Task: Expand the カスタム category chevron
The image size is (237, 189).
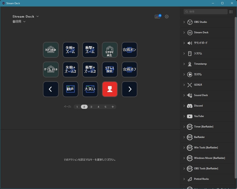Action: pos(184,74)
